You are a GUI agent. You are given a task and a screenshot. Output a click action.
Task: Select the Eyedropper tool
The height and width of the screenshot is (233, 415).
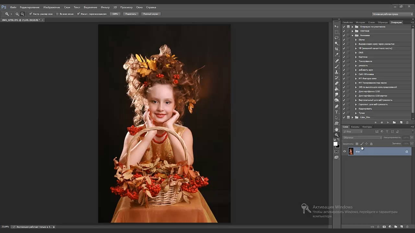pyautogui.click(x=337, y=55)
